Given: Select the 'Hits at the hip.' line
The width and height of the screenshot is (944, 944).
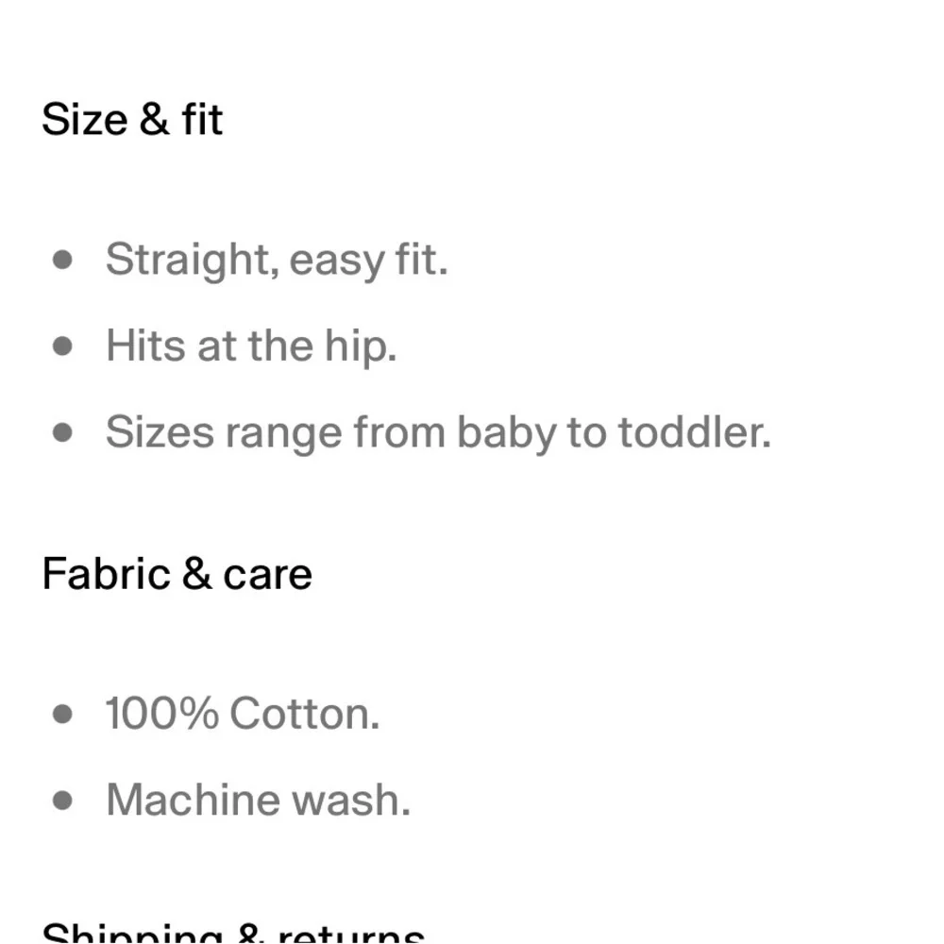Looking at the screenshot, I should [252, 346].
